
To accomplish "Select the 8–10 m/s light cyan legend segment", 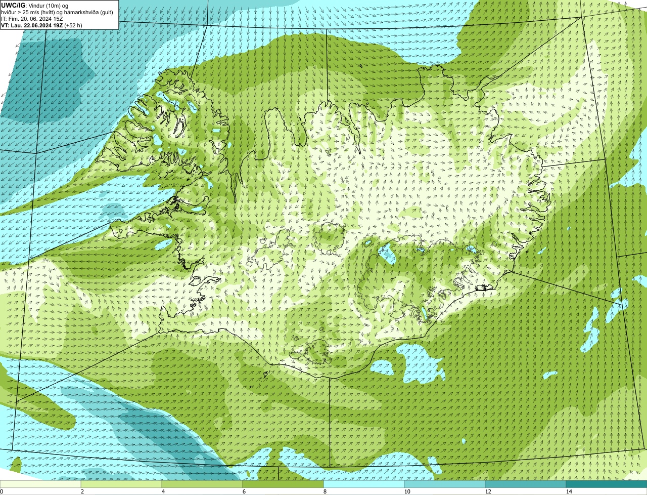I will (364, 484).
